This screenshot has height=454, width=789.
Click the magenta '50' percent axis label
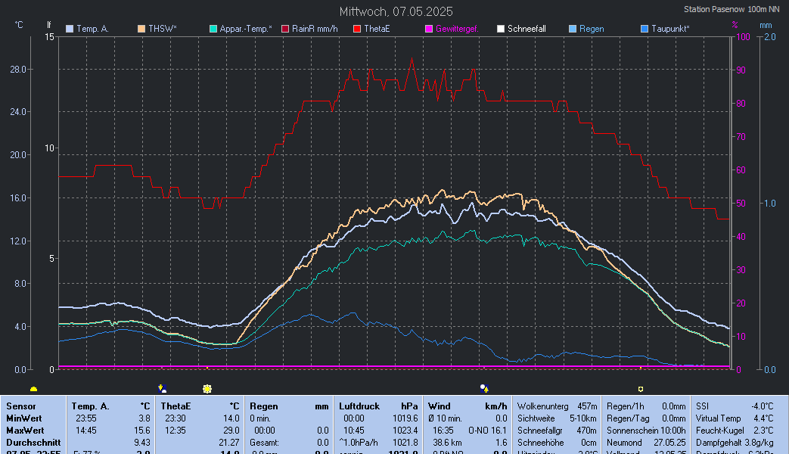[741, 204]
